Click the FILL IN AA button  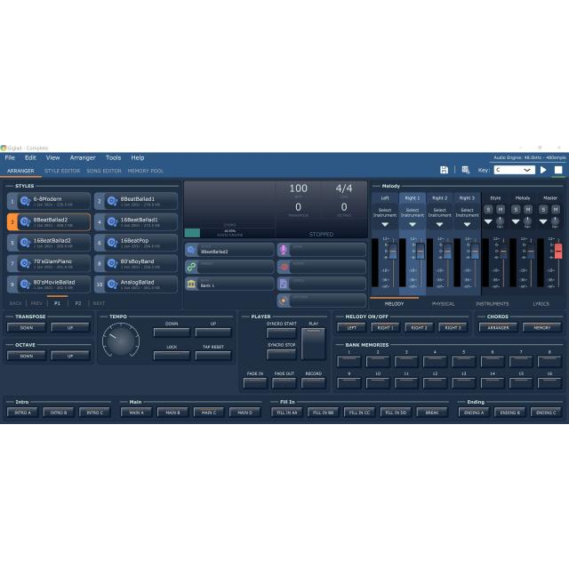pos(287,413)
